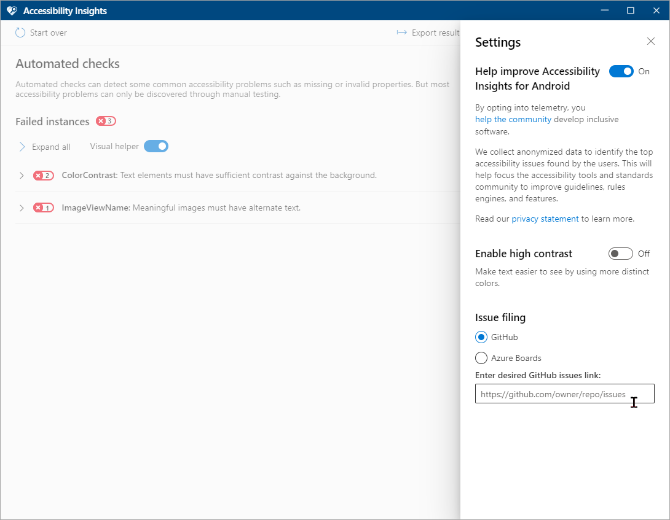Turn off telemetry toggle for Accessibility Insights
Screen dimensions: 670x520
click(621, 71)
